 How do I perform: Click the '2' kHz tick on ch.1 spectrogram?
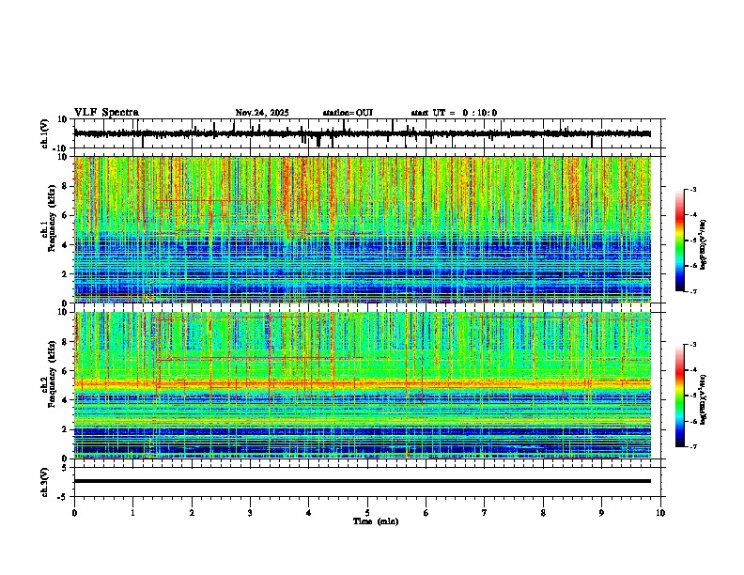tap(65, 274)
